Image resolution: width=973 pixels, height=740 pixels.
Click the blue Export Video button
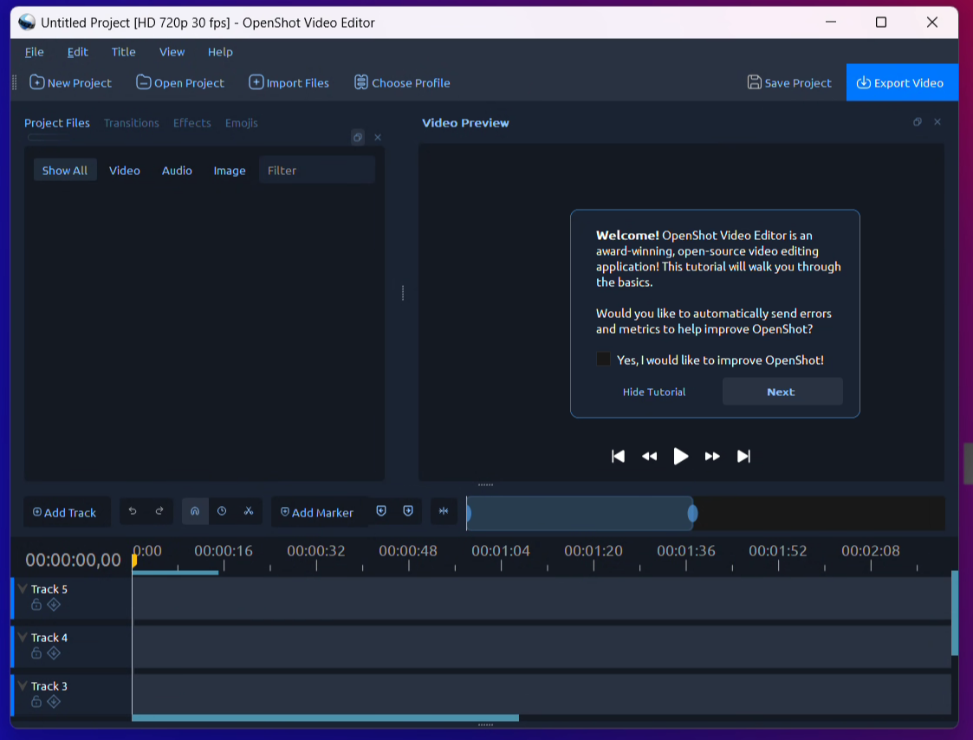point(902,82)
